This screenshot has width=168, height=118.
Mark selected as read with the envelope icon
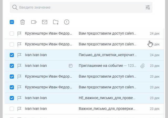click(x=45, y=22)
